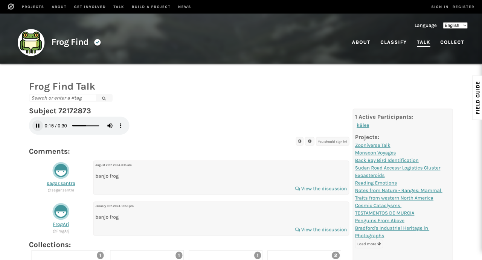The height and width of the screenshot is (260, 482).
Task: Open the subject info icon button
Action: tap(310, 141)
